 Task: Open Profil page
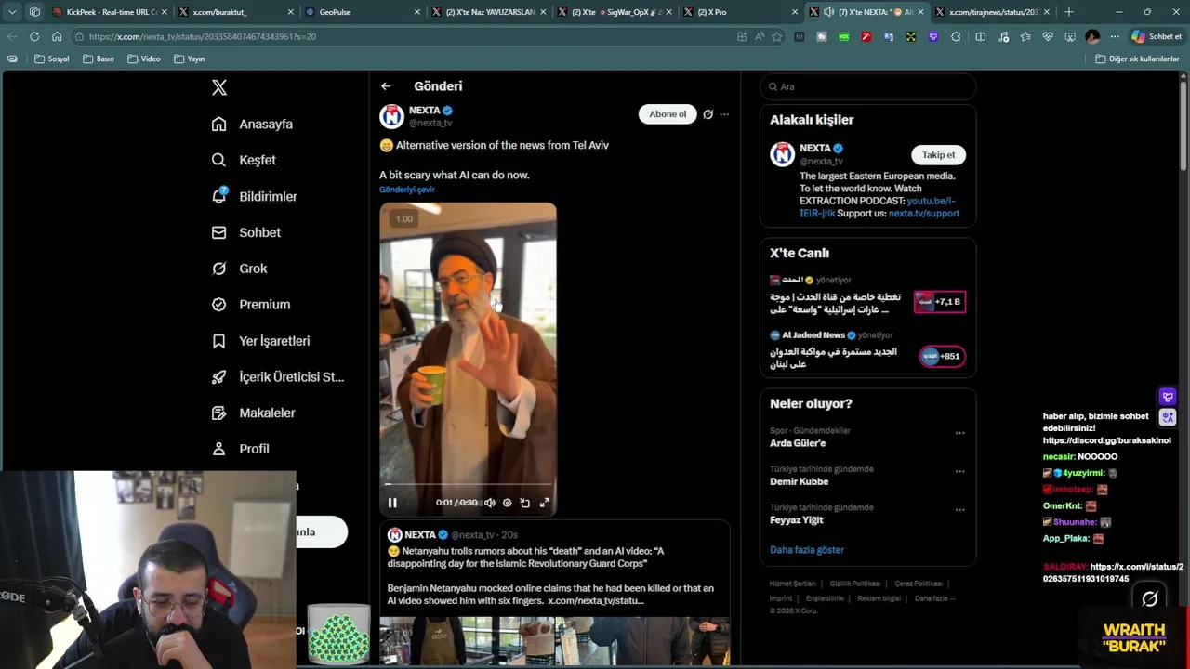[240, 449]
